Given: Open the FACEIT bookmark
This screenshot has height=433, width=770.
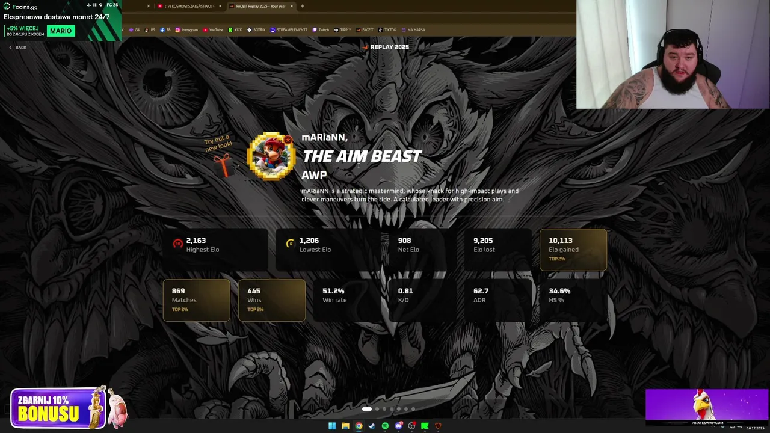Looking at the screenshot, I should pyautogui.click(x=365, y=30).
